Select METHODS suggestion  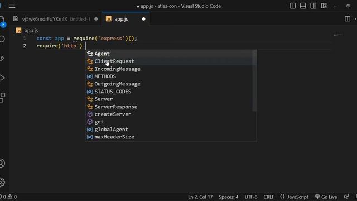(x=171, y=76)
